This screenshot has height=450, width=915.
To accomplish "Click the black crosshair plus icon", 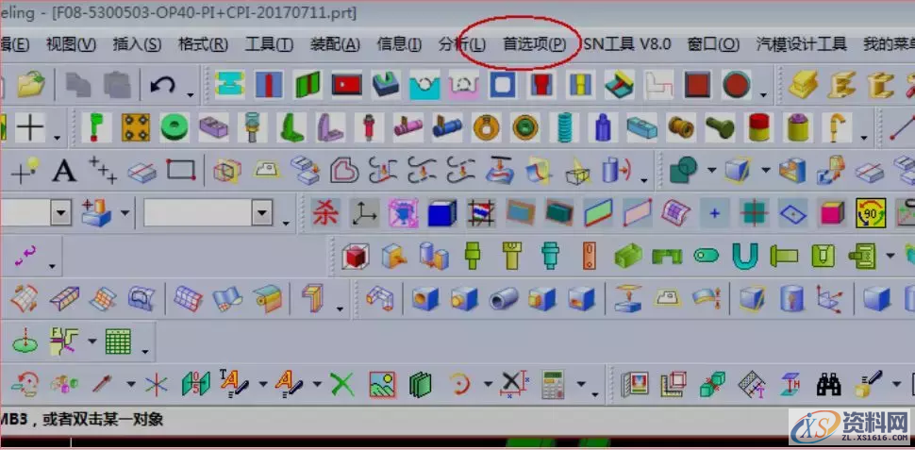I will pos(30,127).
